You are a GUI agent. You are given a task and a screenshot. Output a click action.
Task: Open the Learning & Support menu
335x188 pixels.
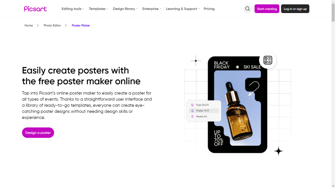(181, 9)
